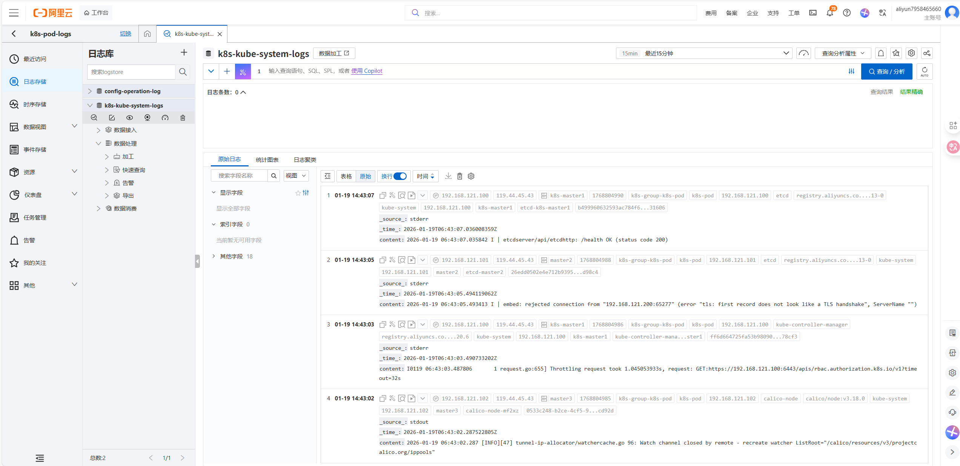Click the notifications bell with badge

pyautogui.click(x=829, y=13)
